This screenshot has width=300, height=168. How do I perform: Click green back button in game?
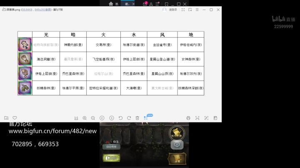pos(111,158)
